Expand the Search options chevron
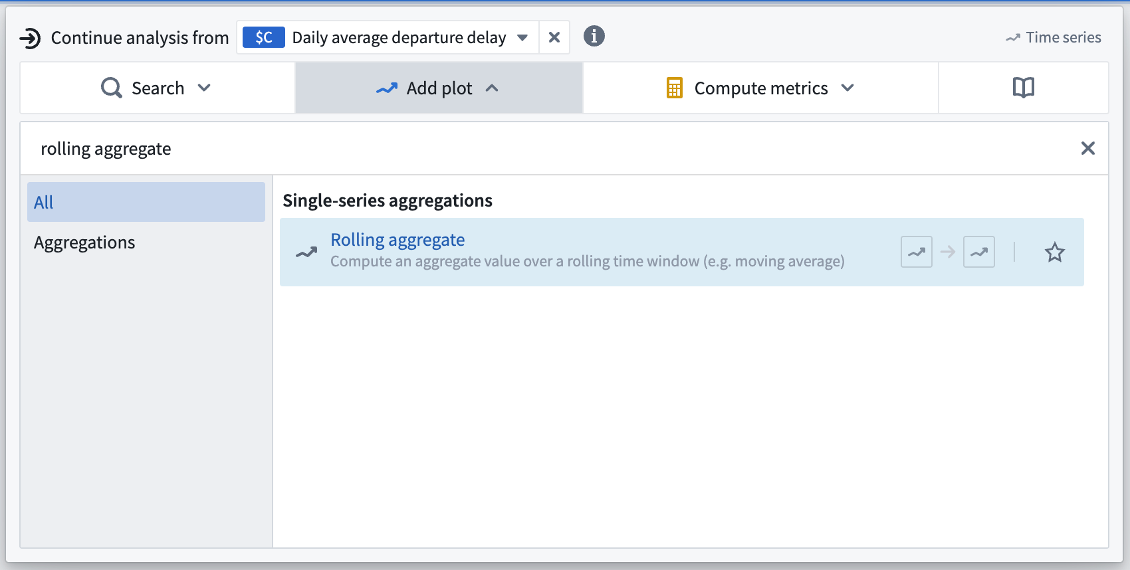Viewport: 1130px width, 570px height. coord(204,87)
